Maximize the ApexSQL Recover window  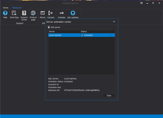(x=153, y=3)
